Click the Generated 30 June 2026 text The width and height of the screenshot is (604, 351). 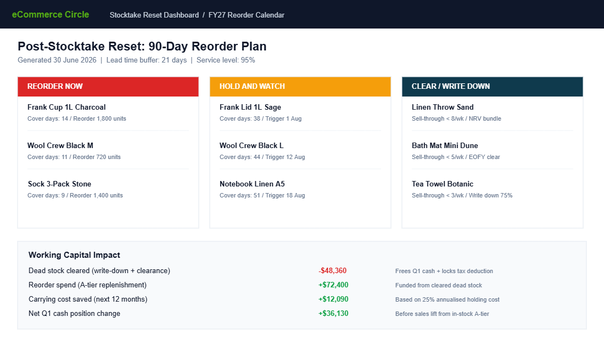(x=57, y=60)
